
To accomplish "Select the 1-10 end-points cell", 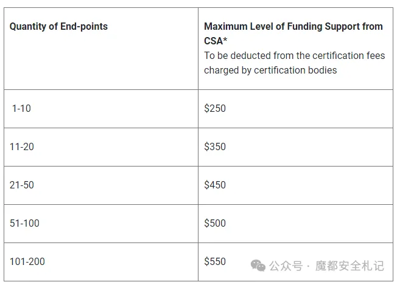I will [x=101, y=109].
